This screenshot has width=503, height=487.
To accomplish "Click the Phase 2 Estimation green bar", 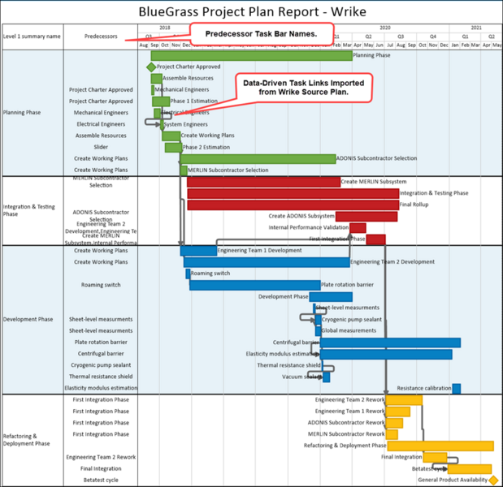I will [173, 148].
